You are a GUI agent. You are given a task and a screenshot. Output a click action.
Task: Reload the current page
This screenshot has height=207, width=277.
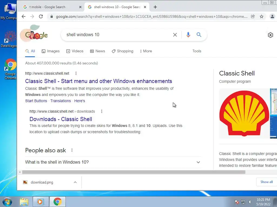pyautogui.click(x=41, y=16)
